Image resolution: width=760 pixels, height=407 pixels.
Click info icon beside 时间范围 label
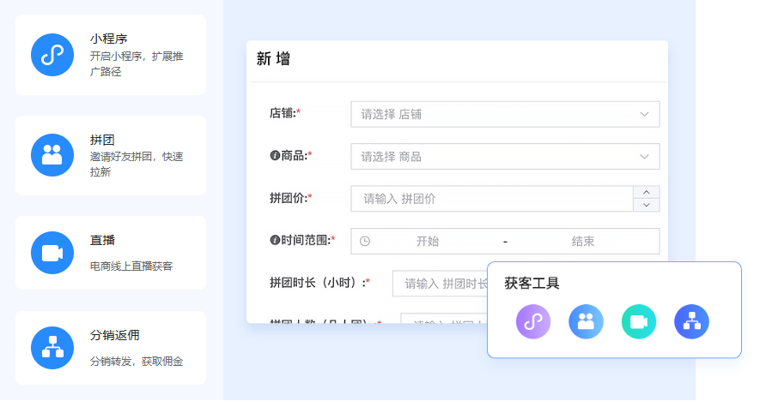click(275, 240)
